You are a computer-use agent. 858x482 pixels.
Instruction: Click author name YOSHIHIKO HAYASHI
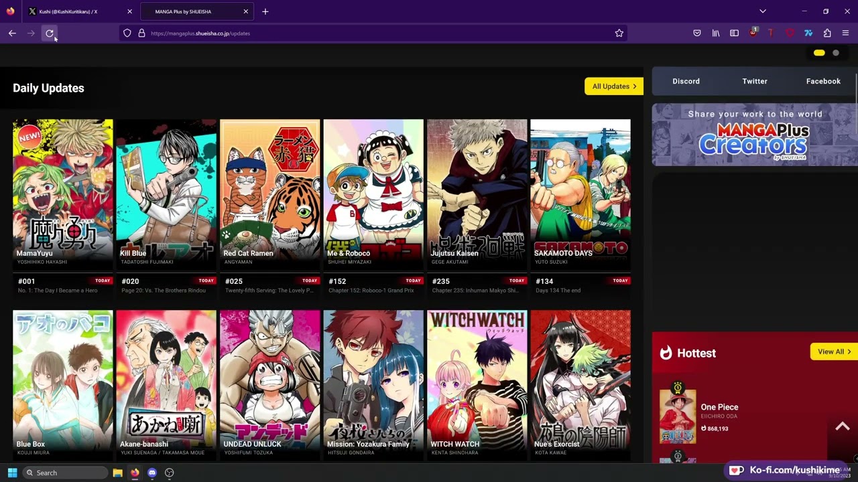(42, 262)
